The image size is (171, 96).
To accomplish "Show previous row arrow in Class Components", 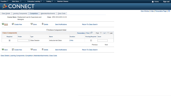I will point(101,33).
